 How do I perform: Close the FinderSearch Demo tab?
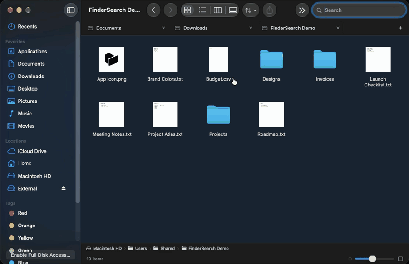tap(338, 28)
